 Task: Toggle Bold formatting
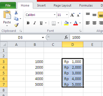pos(28,23)
